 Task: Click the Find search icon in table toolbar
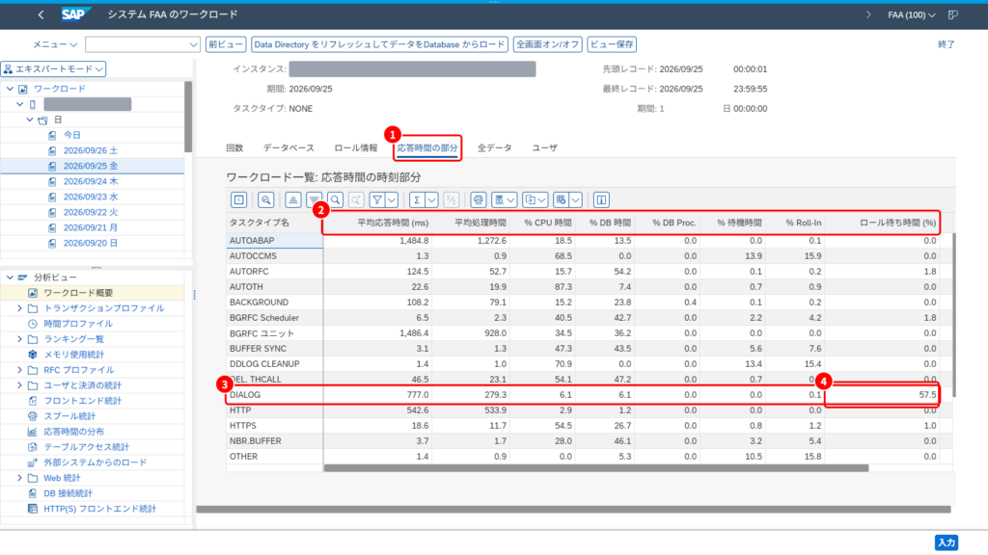tap(335, 200)
